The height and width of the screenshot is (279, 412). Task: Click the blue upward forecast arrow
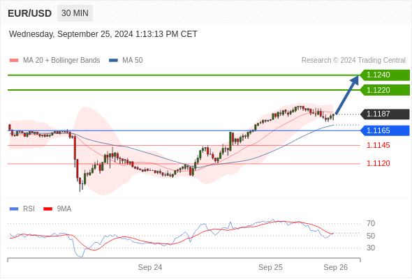pos(347,95)
